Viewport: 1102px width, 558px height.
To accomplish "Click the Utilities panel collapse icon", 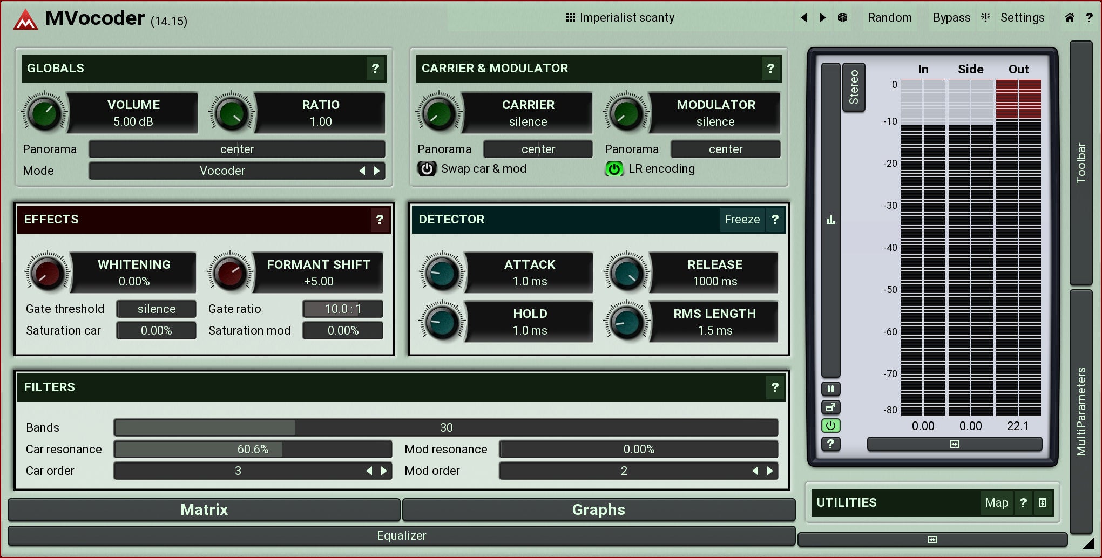I will (x=1043, y=503).
